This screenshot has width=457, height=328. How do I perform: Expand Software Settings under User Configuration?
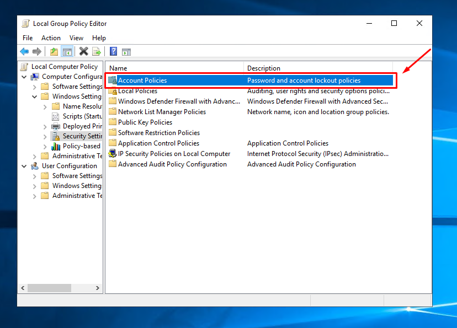click(34, 176)
